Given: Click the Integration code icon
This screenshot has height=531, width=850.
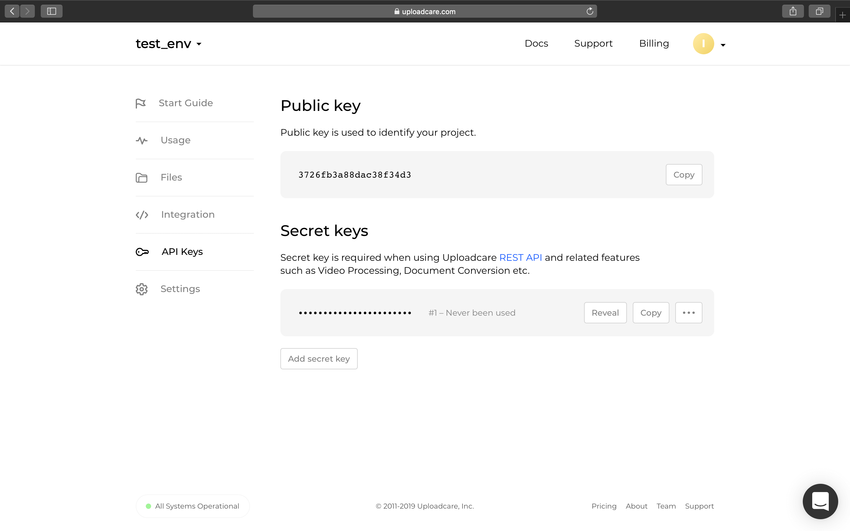Looking at the screenshot, I should 141,214.
